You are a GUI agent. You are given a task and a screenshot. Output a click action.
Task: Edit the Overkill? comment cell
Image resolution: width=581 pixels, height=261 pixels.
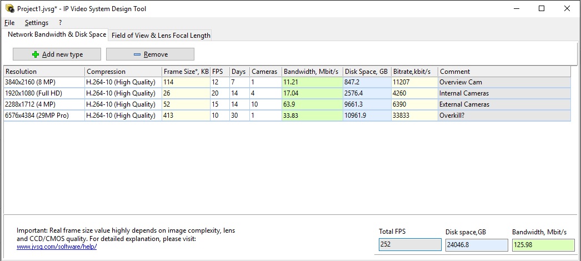tap(503, 116)
